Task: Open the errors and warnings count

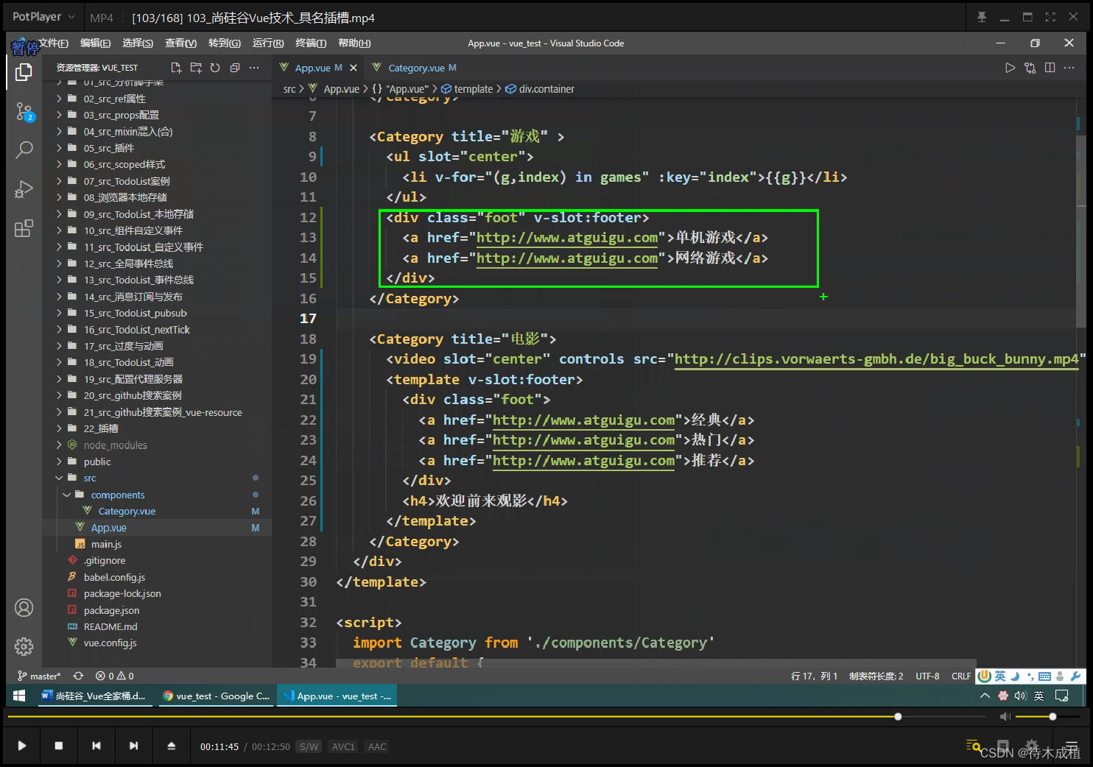Action: 115,676
